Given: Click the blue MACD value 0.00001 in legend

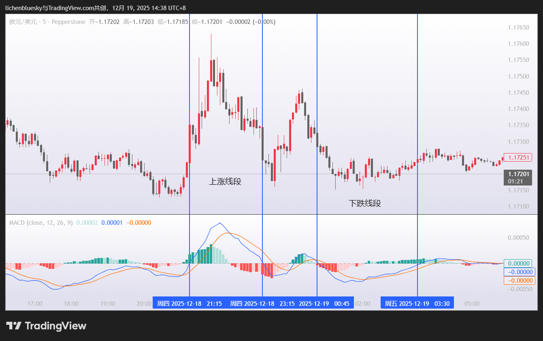Looking at the screenshot, I should point(112,222).
